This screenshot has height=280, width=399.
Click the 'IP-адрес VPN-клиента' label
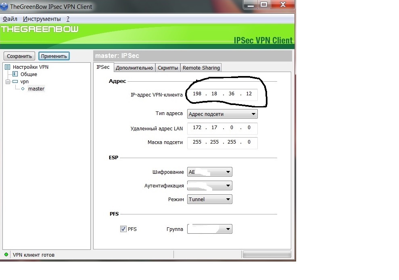coord(157,95)
